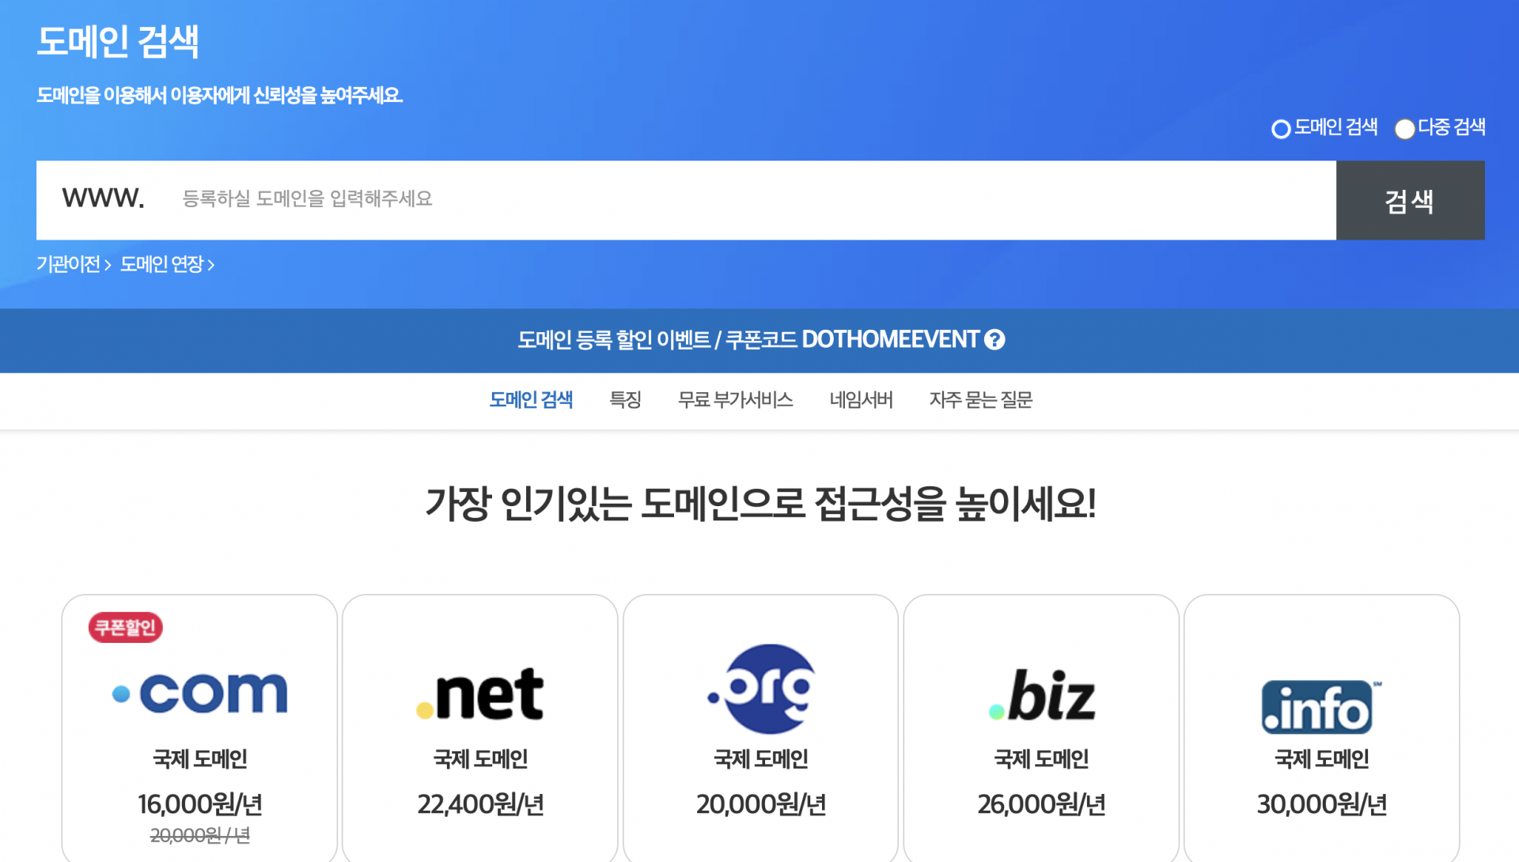Click the 16,000원/년 price text
The image size is (1519, 862).
199,804
